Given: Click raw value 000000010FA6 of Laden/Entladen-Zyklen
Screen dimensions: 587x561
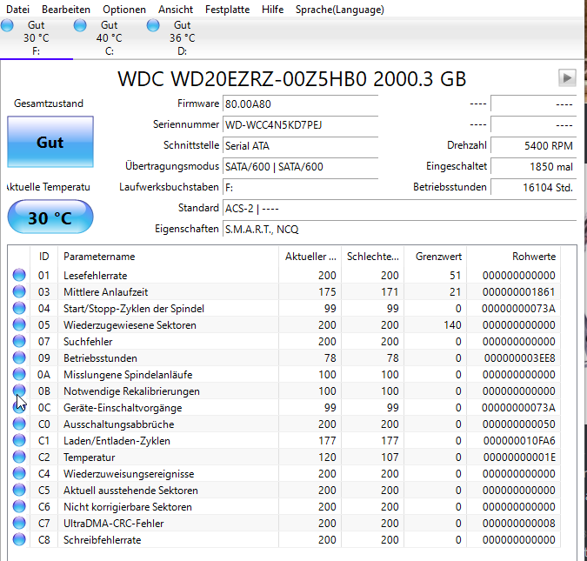Looking at the screenshot, I should point(519,441).
